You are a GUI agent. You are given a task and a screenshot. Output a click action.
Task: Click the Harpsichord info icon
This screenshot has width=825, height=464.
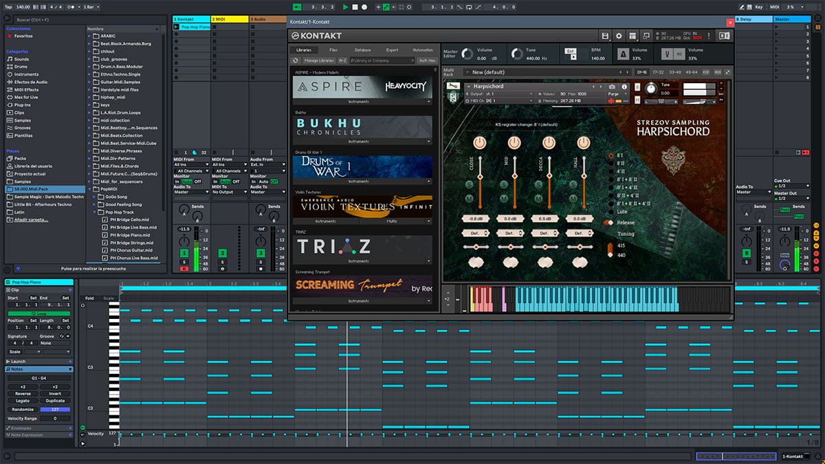(x=625, y=87)
